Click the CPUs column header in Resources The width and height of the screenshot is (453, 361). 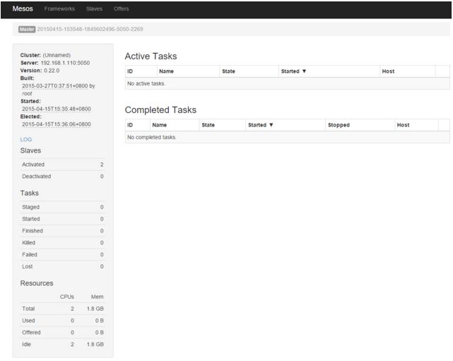coord(67,297)
